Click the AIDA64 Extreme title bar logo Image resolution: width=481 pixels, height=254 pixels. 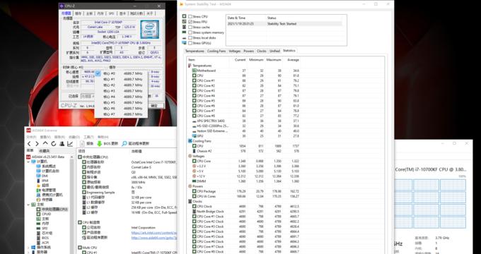click(x=28, y=131)
